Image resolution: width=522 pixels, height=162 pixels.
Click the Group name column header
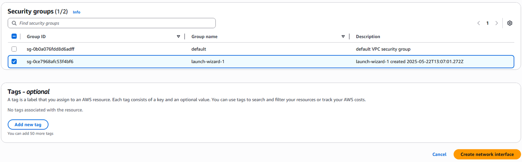tap(204, 36)
